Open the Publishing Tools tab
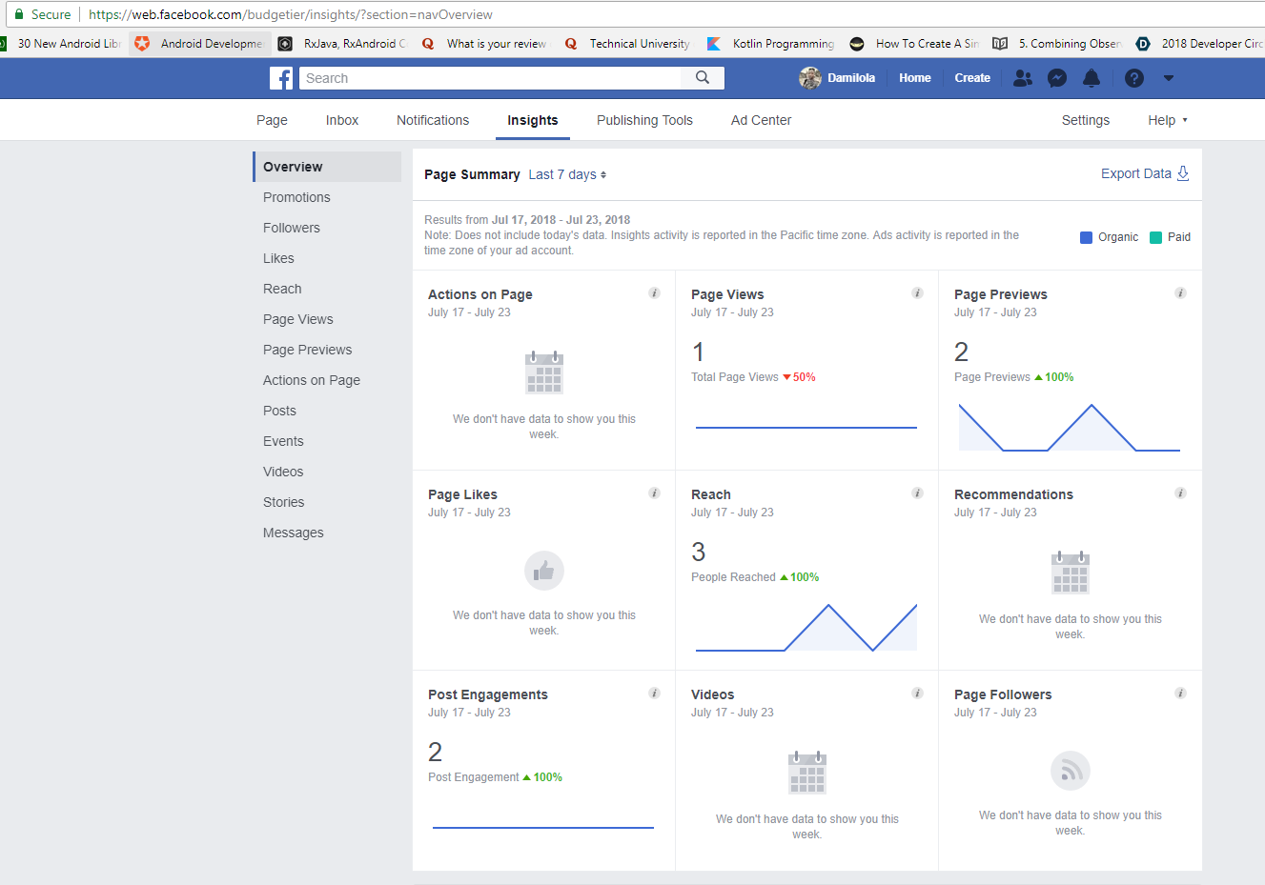Viewport: 1265px width, 885px height. point(644,120)
